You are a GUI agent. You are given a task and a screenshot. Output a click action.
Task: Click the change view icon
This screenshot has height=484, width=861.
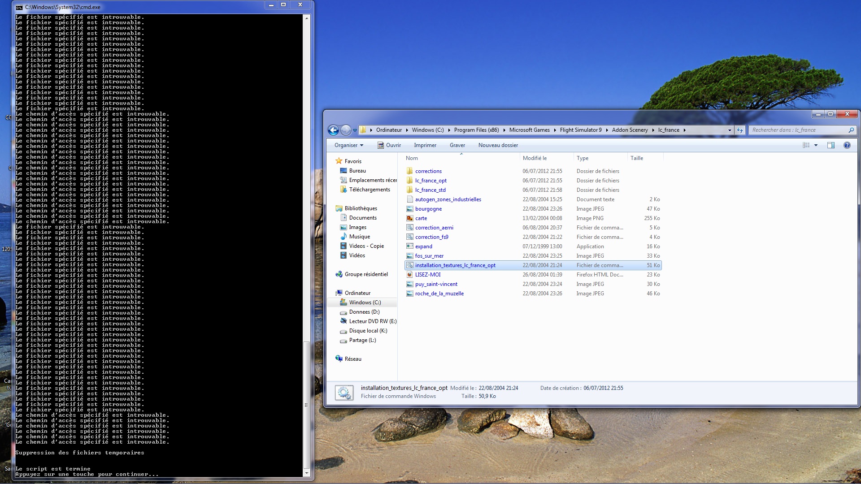[806, 145]
